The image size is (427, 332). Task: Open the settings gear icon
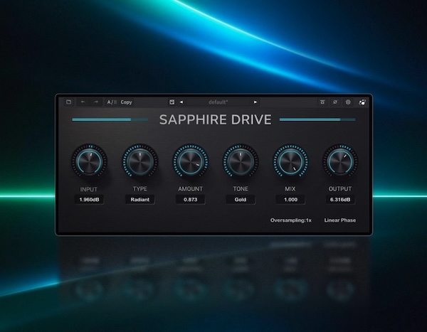click(348, 102)
